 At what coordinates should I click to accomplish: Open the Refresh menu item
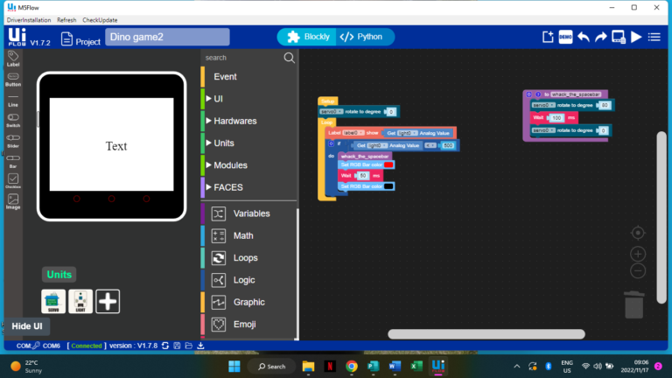pos(66,19)
